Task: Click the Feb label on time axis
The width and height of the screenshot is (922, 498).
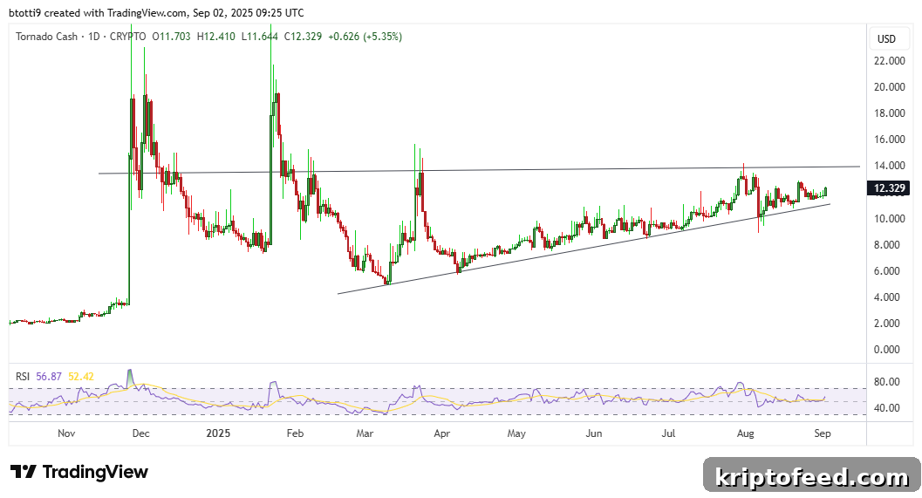Action: (295, 433)
